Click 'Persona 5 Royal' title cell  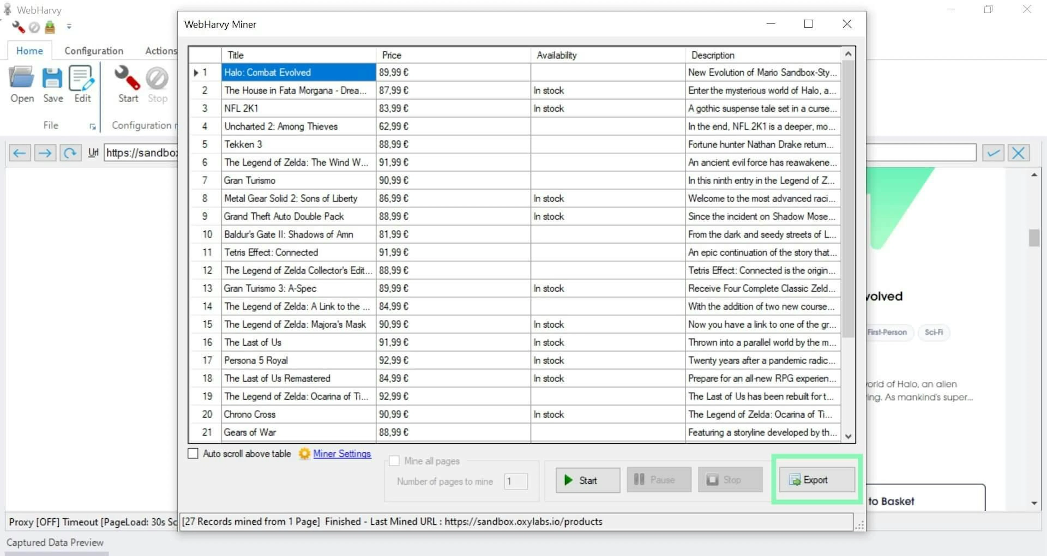click(298, 361)
